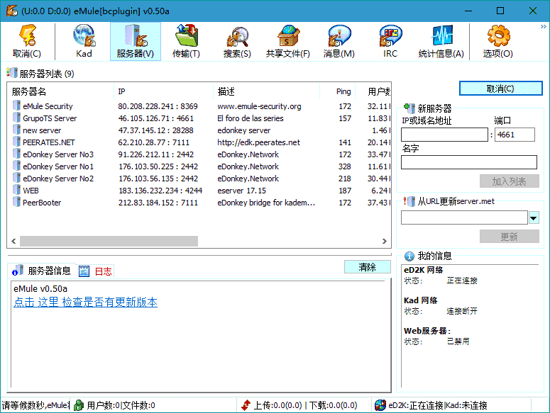
Task: Expand the server.met URL dropdown arrow
Action: (x=534, y=217)
